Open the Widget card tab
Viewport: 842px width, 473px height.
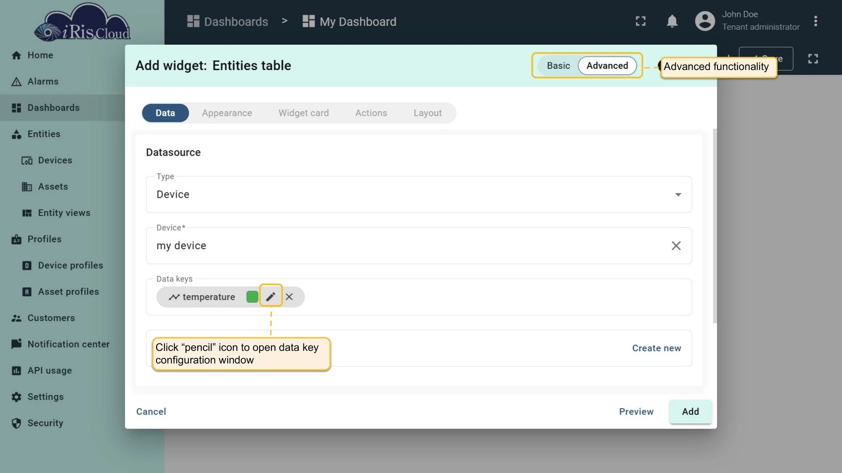(303, 113)
